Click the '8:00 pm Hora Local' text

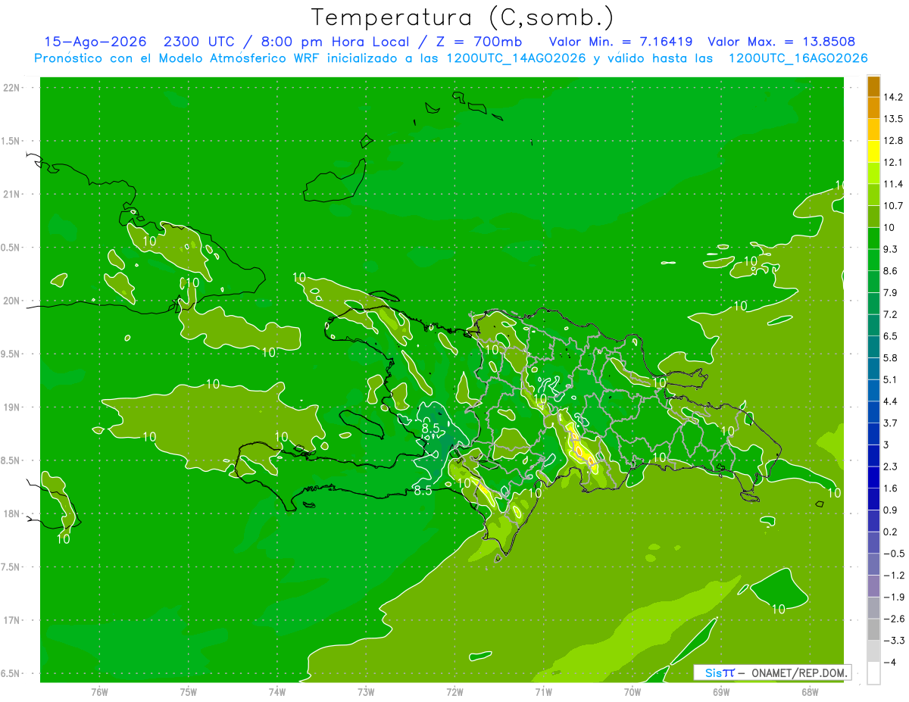[333, 42]
